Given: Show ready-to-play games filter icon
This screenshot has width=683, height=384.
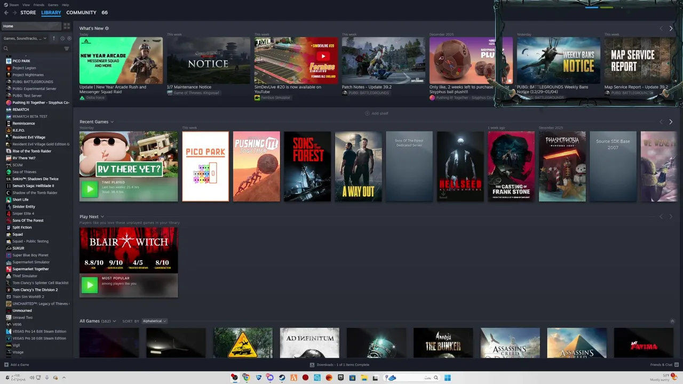Looking at the screenshot, I should tap(69, 38).
